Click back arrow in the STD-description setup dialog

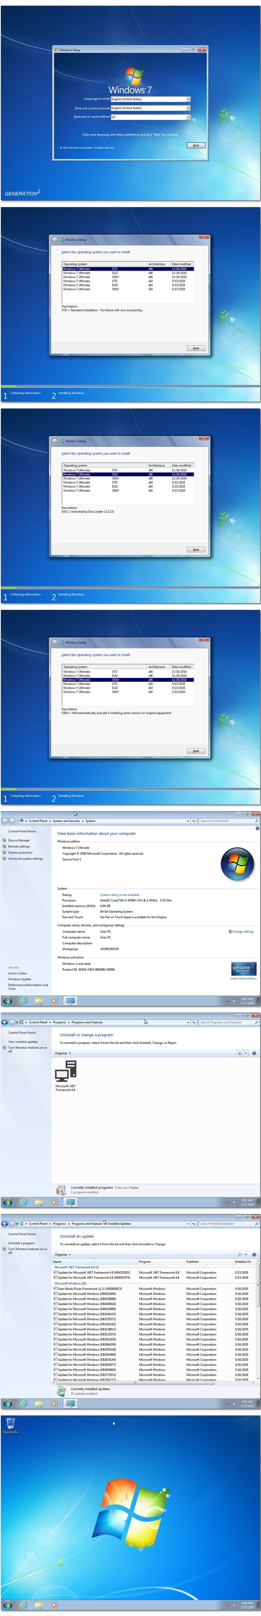54,240
